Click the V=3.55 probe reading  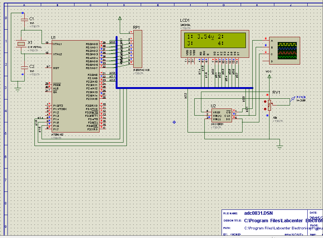click(301, 100)
